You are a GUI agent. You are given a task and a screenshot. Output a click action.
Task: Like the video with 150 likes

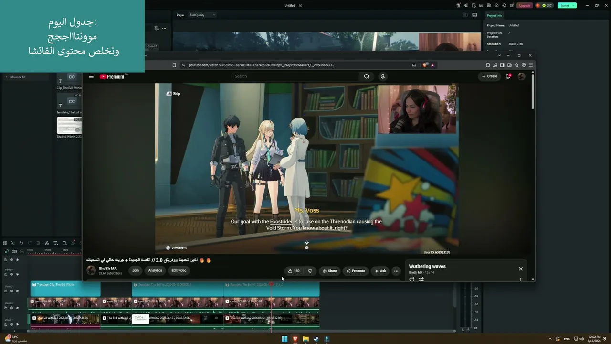(294, 271)
